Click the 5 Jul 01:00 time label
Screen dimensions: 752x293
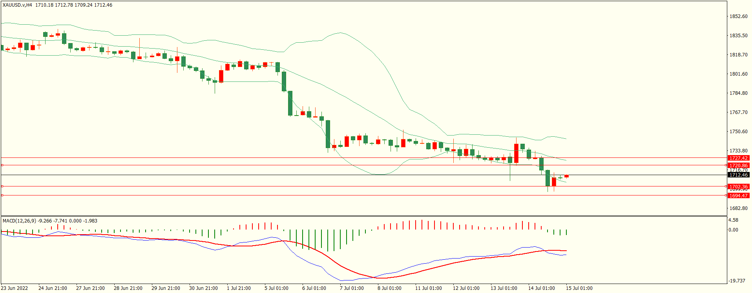click(276, 288)
